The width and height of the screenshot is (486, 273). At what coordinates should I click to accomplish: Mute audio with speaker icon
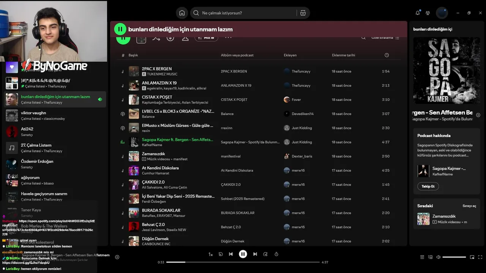pos(439,257)
